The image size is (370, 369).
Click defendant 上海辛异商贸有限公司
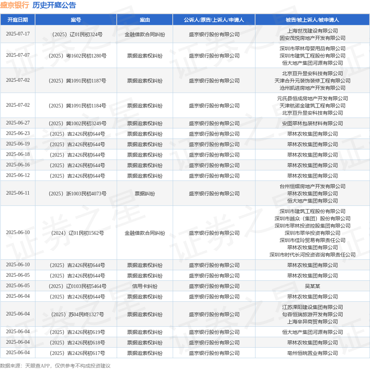point(312,322)
